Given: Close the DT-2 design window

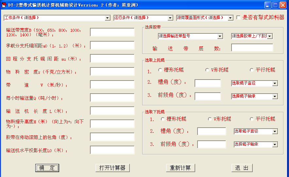Looking at the screenshot, I should tap(283, 5).
